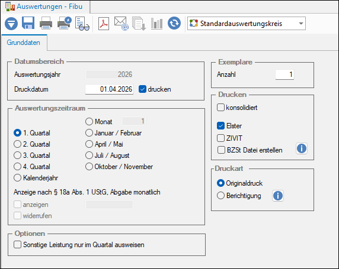The width and height of the screenshot is (339, 269).
Task: Select Oktober / November radio button
Action: click(x=89, y=167)
